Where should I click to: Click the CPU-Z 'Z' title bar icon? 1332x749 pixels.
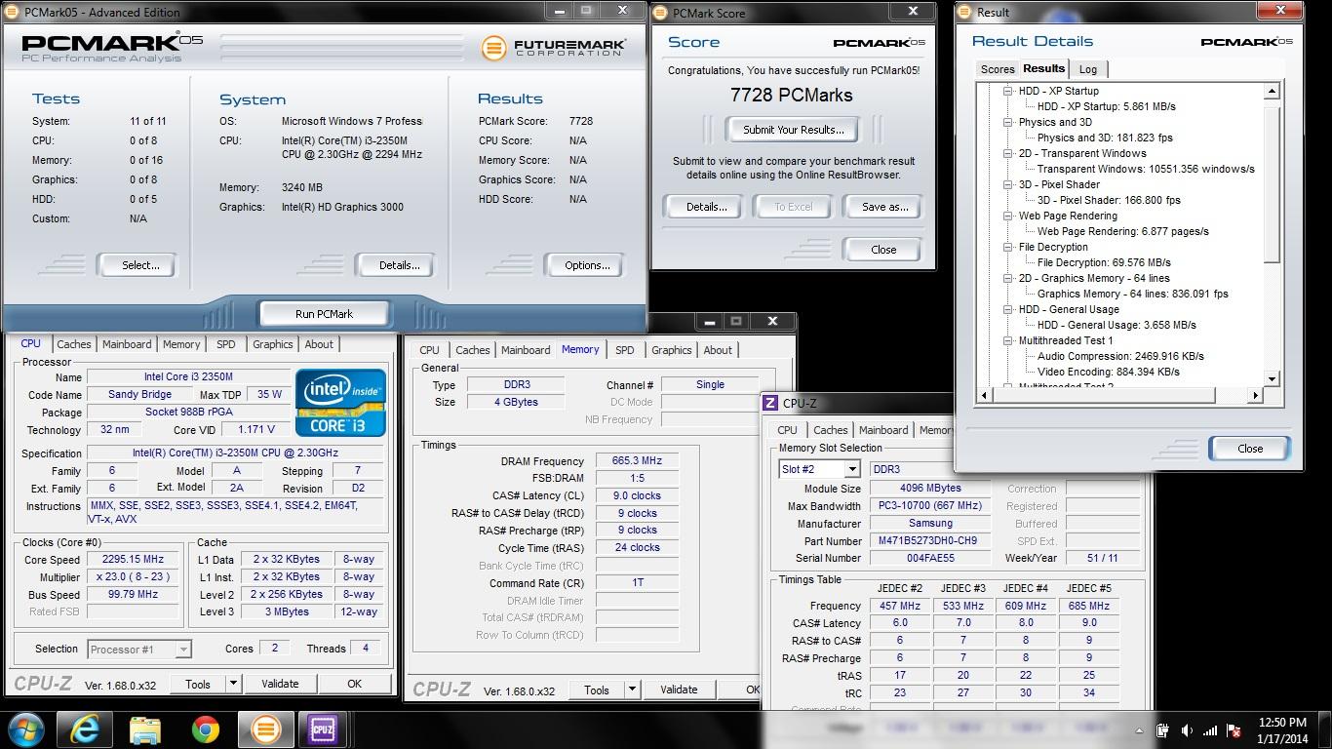770,403
